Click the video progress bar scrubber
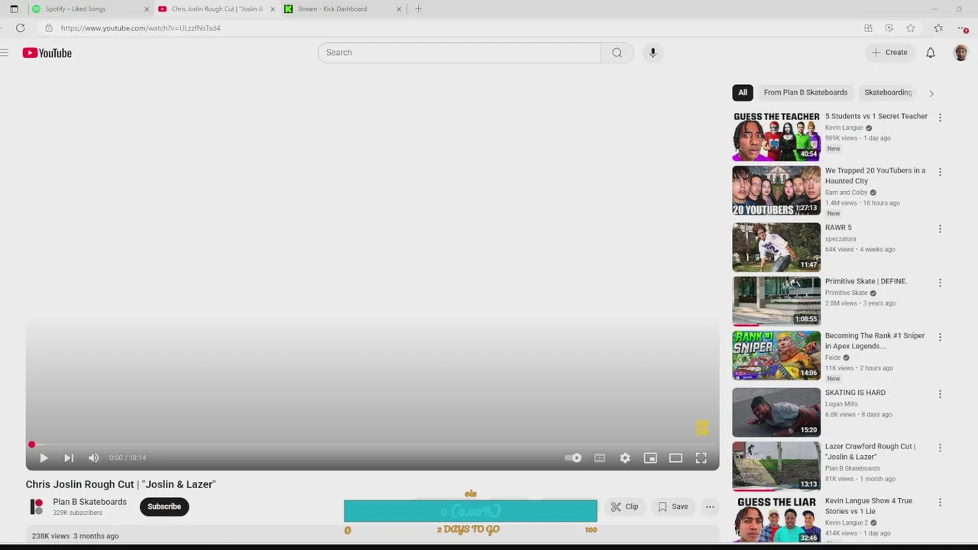This screenshot has height=550, width=978. [32, 445]
